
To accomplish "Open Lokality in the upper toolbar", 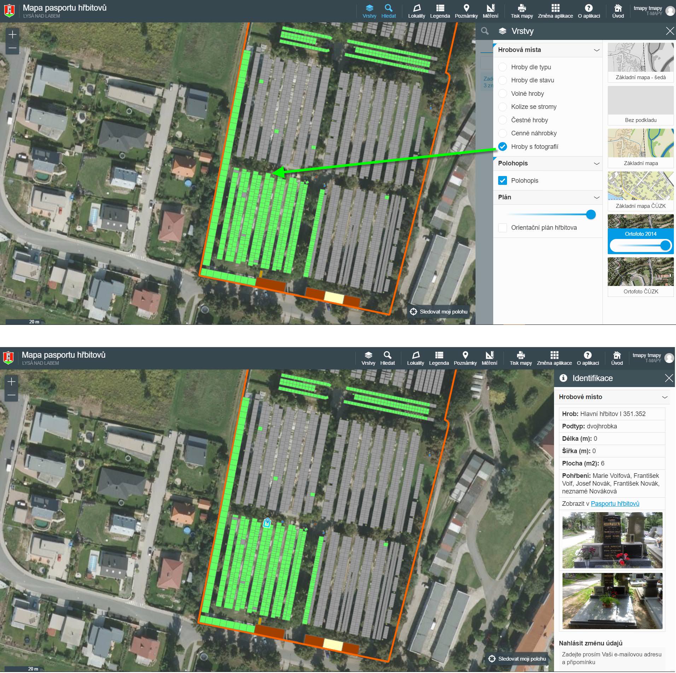I will pos(416,11).
